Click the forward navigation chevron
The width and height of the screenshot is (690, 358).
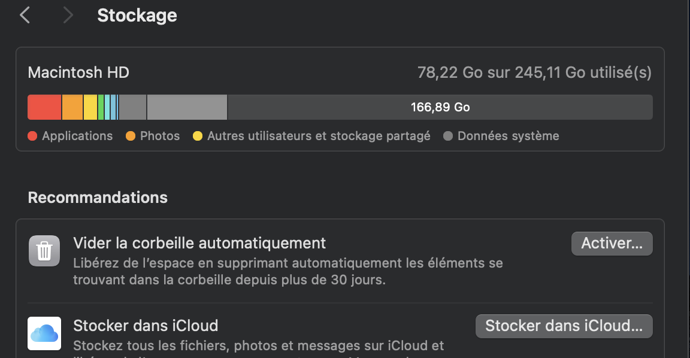click(x=68, y=15)
